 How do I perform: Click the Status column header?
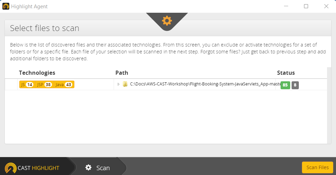coord(286,73)
